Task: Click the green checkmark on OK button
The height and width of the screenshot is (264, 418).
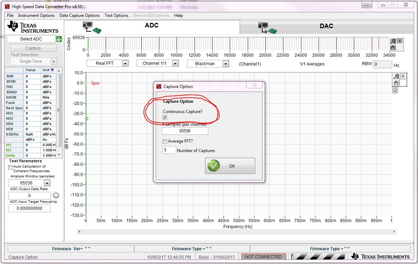Action: click(x=214, y=166)
